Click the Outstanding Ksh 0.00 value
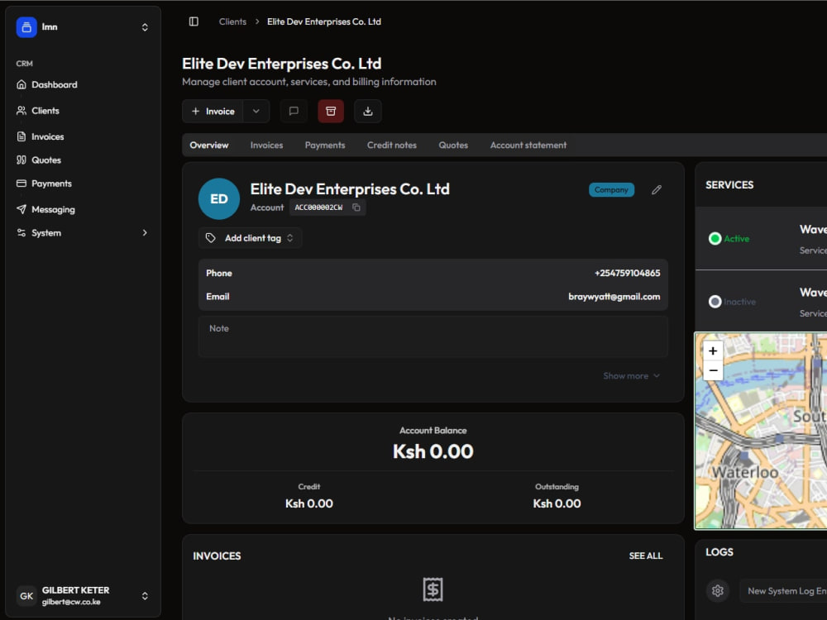 [557, 503]
